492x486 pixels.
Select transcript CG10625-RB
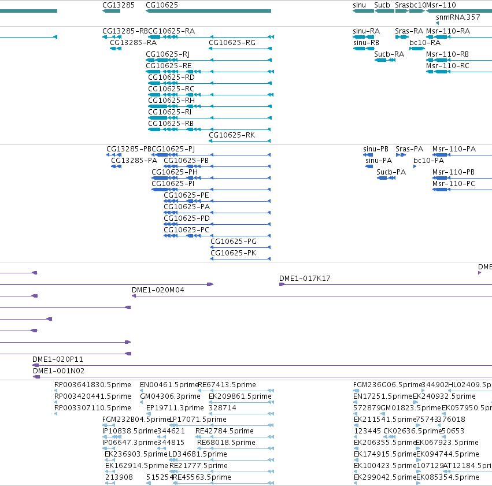[x=171, y=124]
